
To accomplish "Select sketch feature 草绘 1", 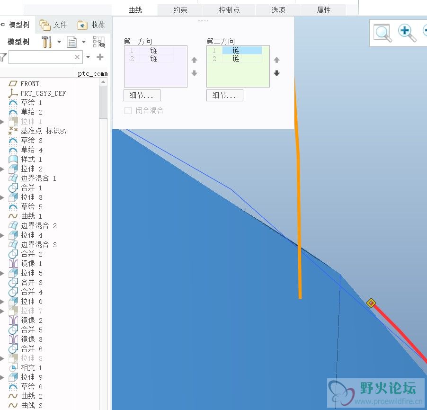I will click(25, 103).
